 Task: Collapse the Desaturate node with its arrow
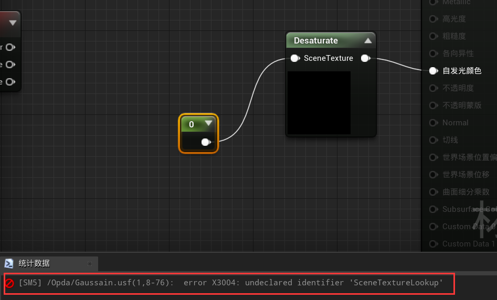(x=368, y=40)
